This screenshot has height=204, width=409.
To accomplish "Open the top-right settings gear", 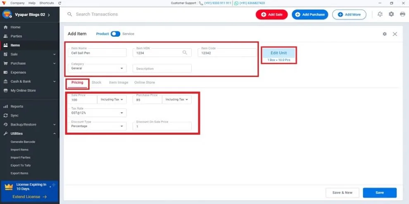I will pos(391,14).
